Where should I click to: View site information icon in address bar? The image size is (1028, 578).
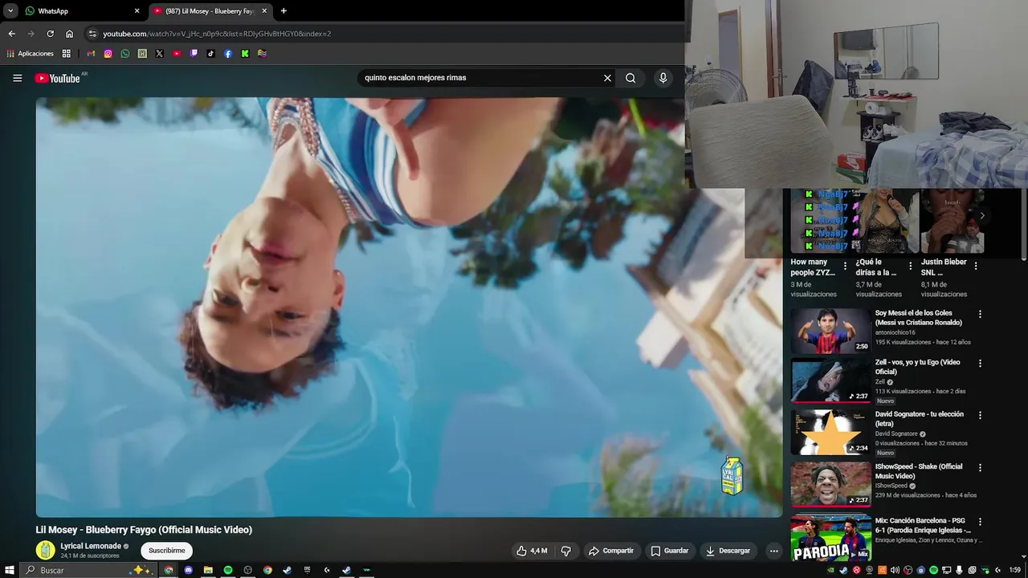click(92, 34)
